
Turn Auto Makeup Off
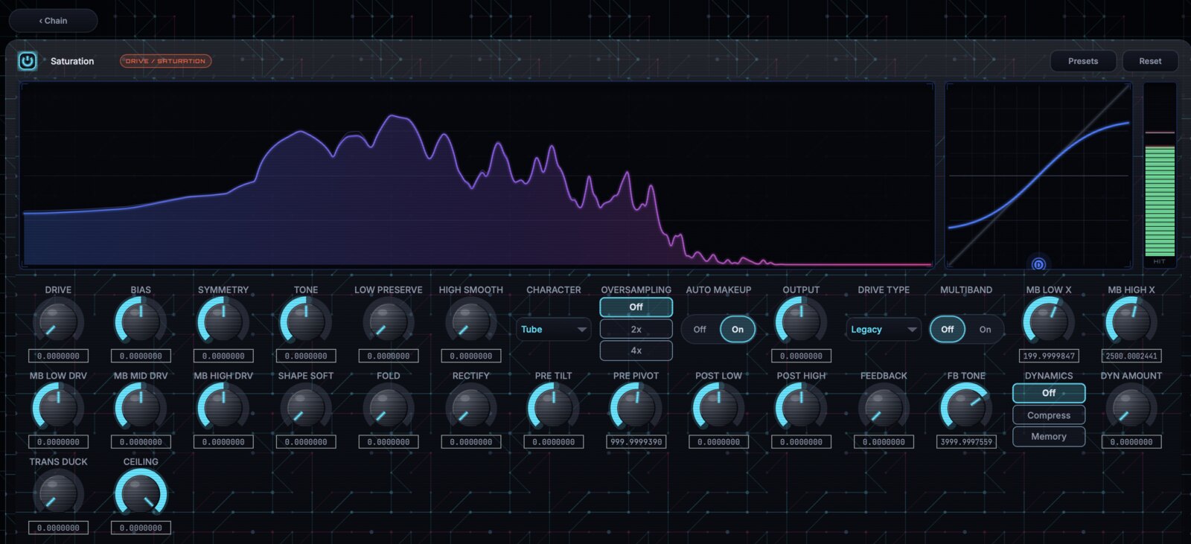click(x=700, y=329)
